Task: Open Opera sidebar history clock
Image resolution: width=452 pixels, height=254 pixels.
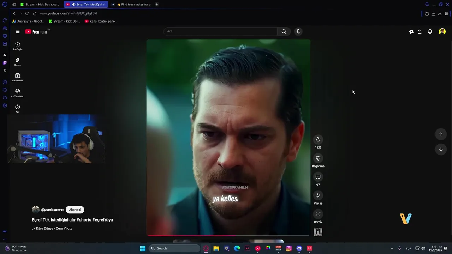Action: [x=5, y=90]
